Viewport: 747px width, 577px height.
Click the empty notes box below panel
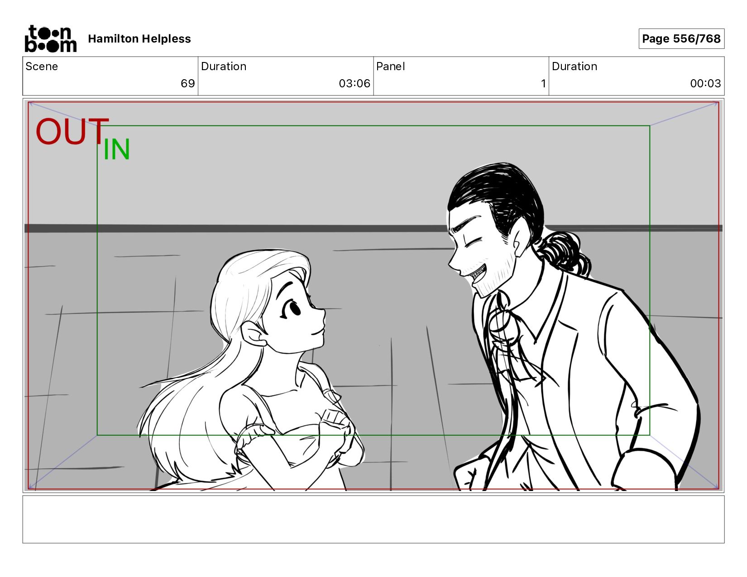(373, 519)
